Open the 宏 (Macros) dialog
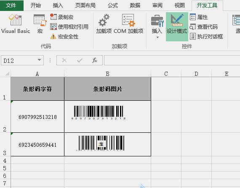 [x=40, y=24]
